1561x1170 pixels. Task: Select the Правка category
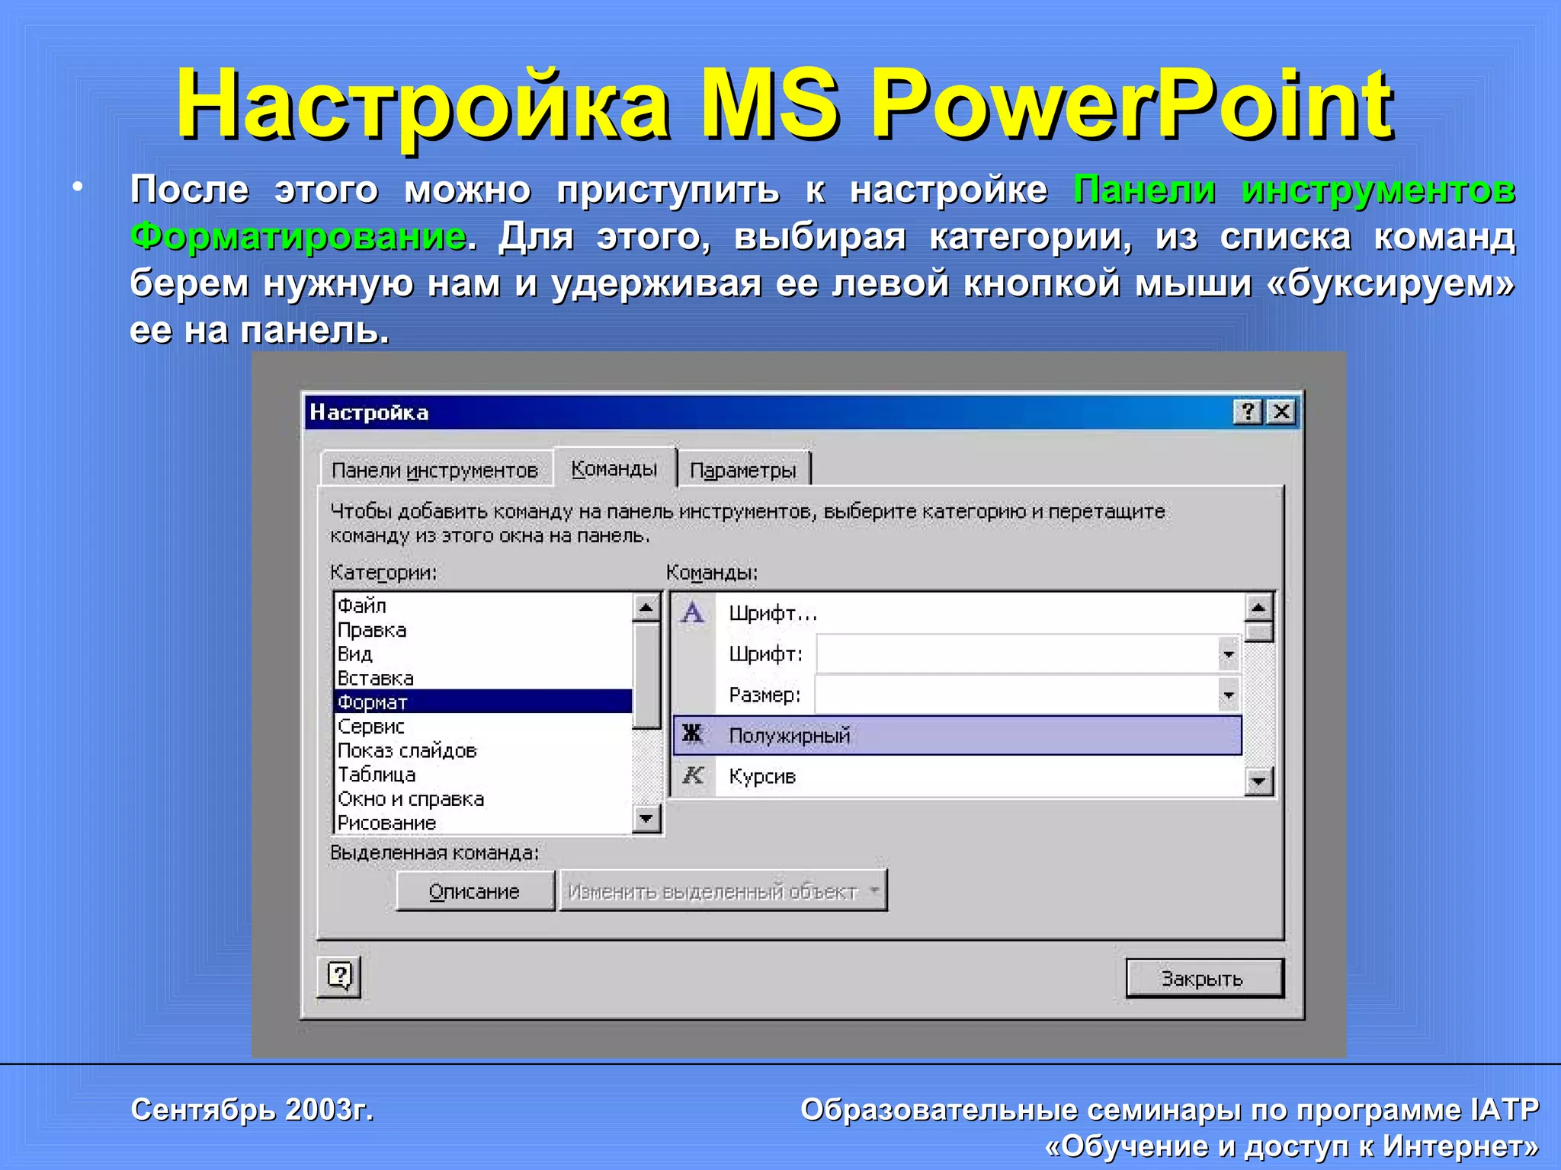point(483,630)
